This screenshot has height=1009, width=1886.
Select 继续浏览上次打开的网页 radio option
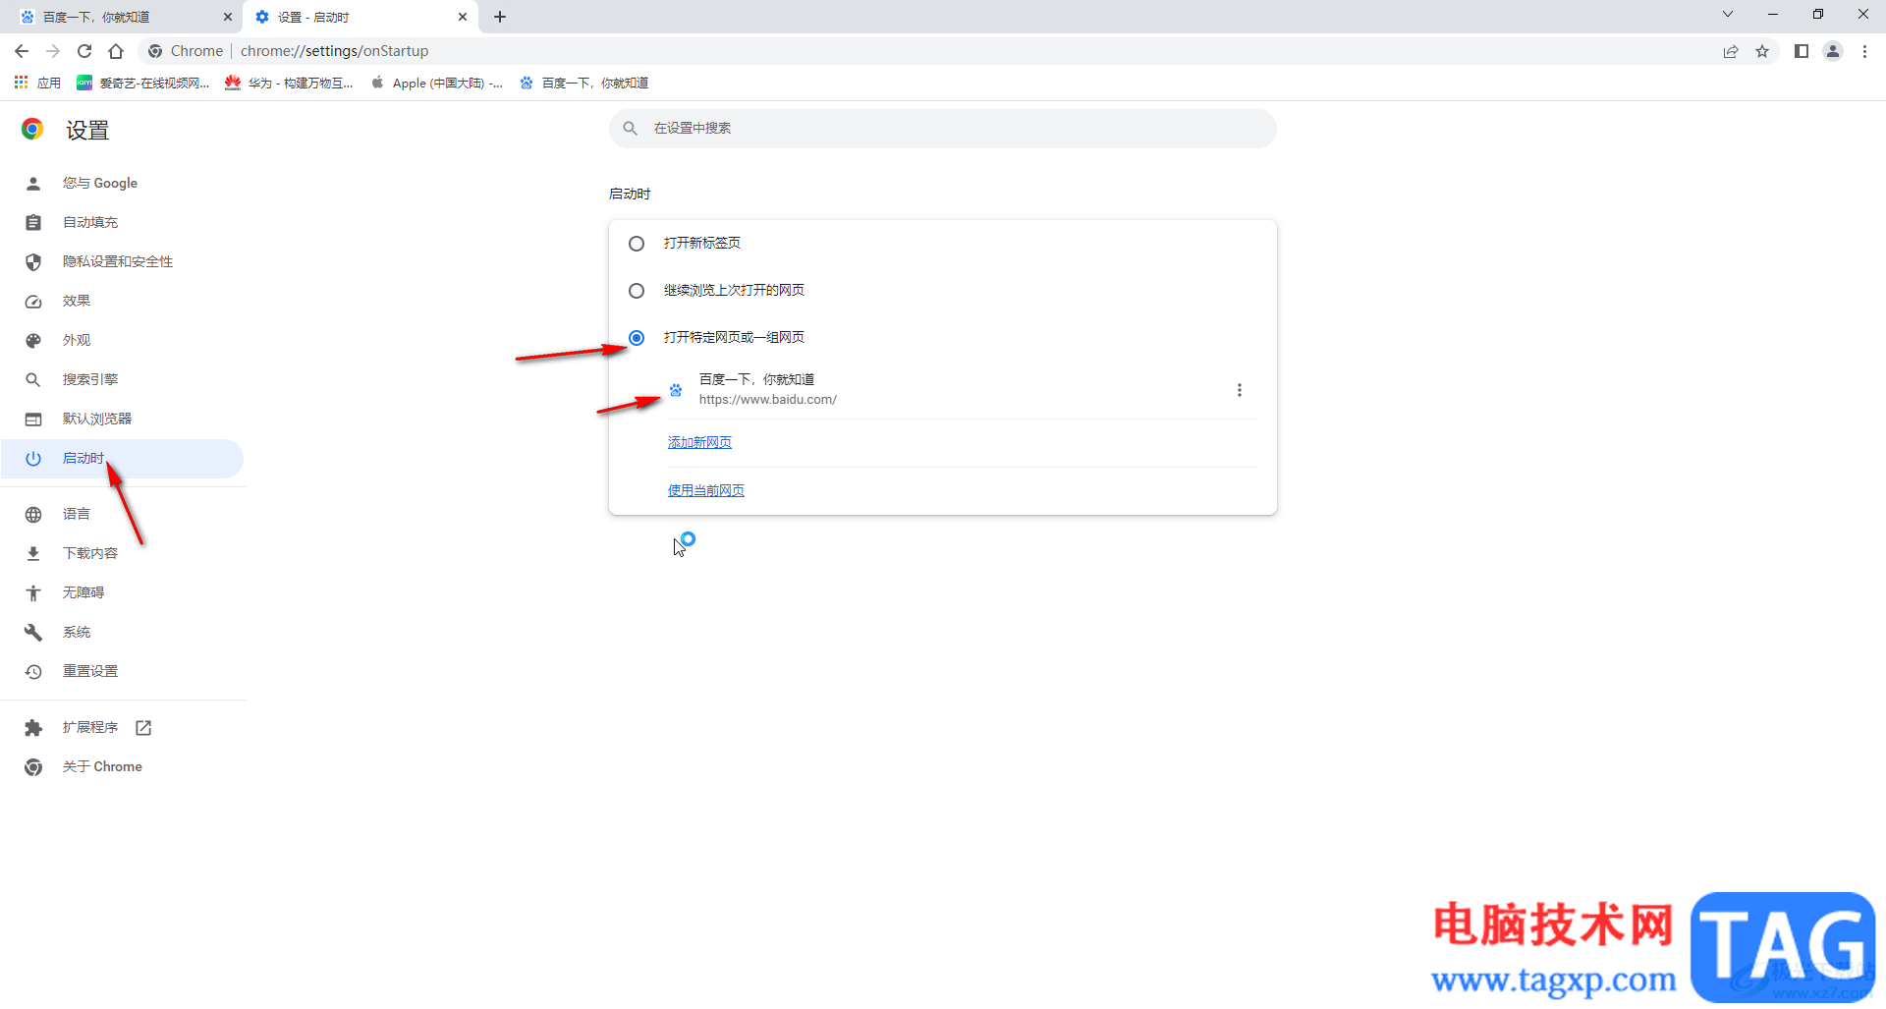pos(637,291)
